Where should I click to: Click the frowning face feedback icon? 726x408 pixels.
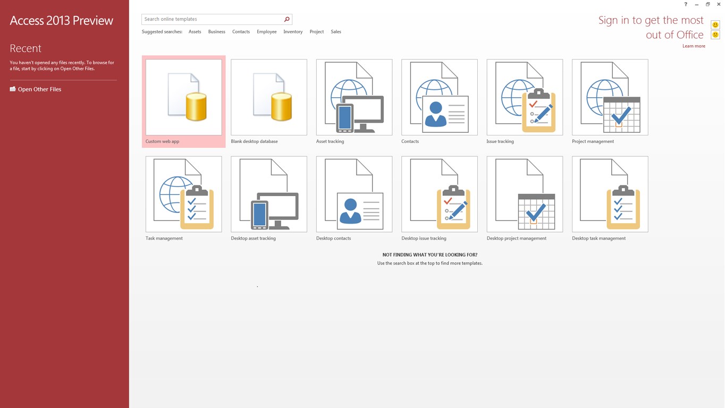[x=715, y=34]
